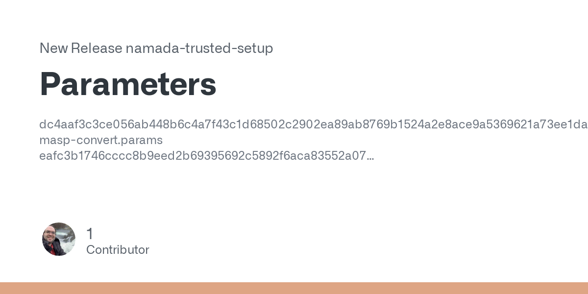Open the namada-trusted-setup repository name
The image size is (588, 294).
click(x=199, y=49)
